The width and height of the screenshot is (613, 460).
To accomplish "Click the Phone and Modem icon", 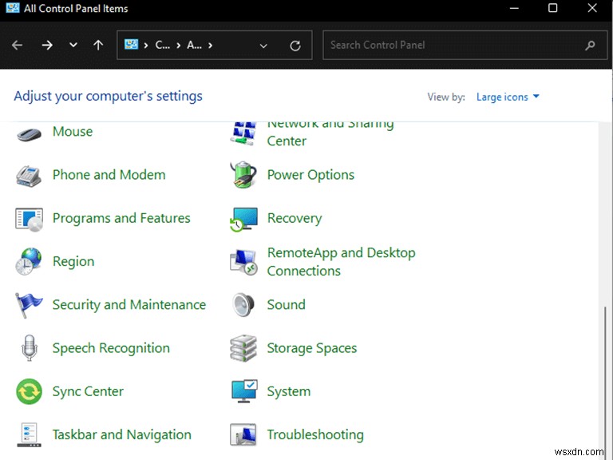I will (29, 175).
